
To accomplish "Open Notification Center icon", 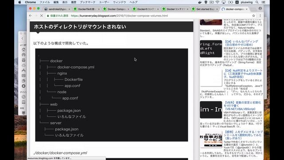I will [264, 2].
